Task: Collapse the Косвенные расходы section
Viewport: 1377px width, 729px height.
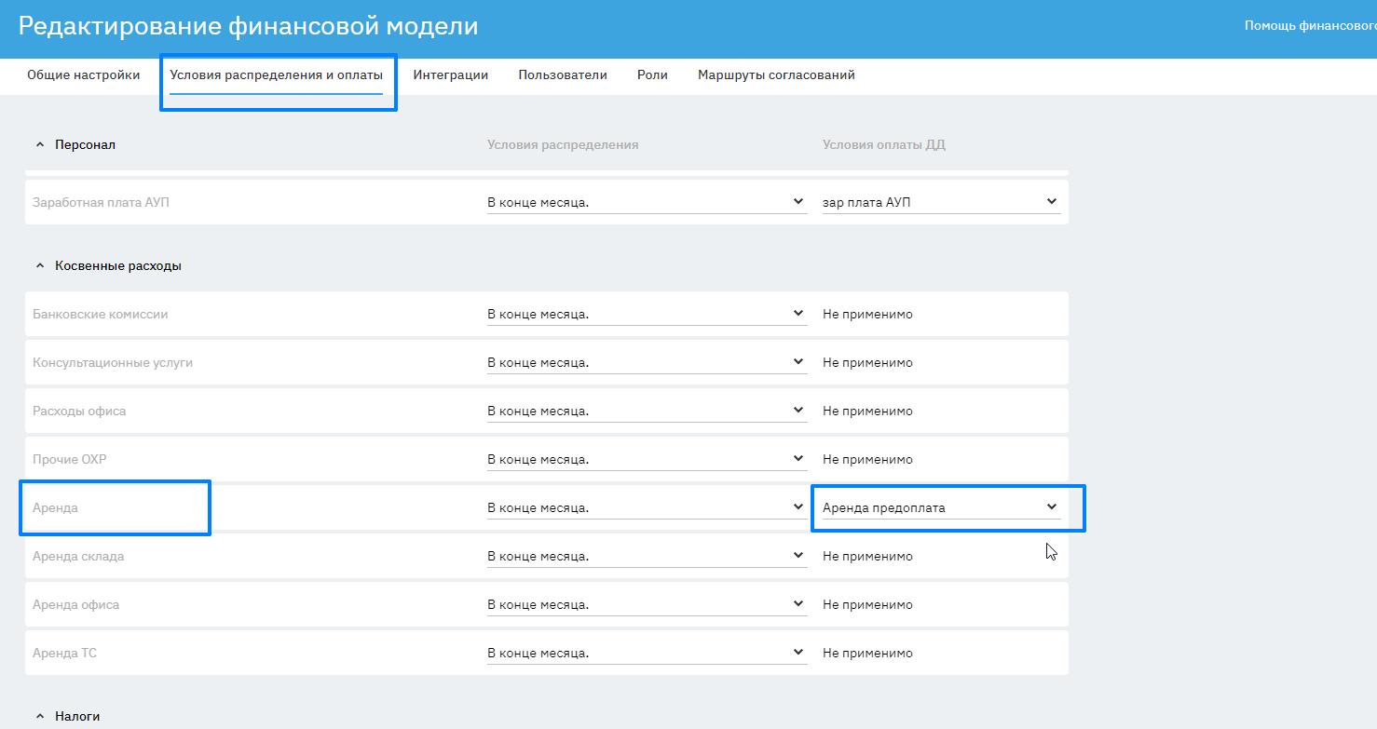Action: point(39,266)
